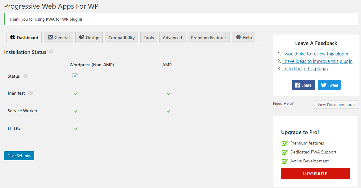This screenshot has width=361, height=188.
Task: Click the Dedicated PWA Support check icon
Action: click(x=284, y=152)
